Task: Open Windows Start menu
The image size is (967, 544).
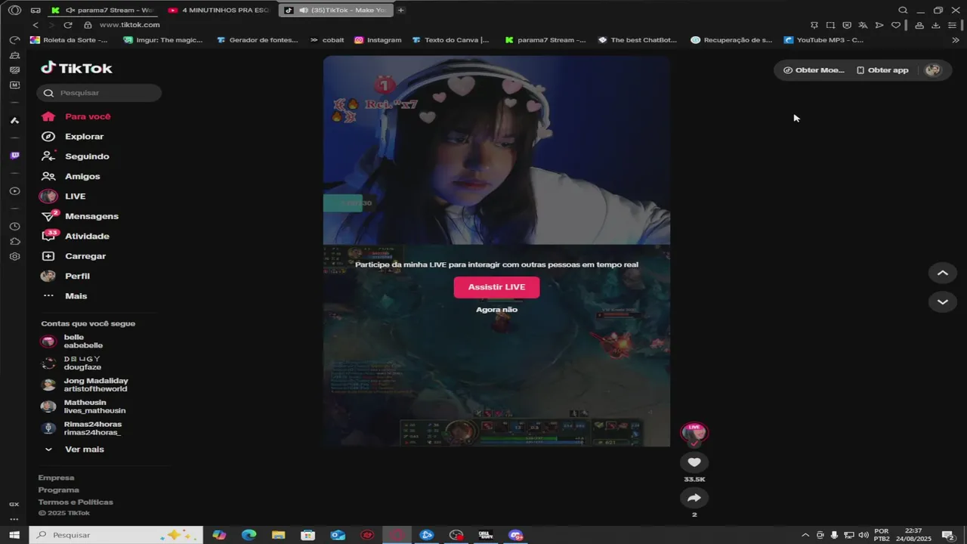Action: click(x=14, y=535)
